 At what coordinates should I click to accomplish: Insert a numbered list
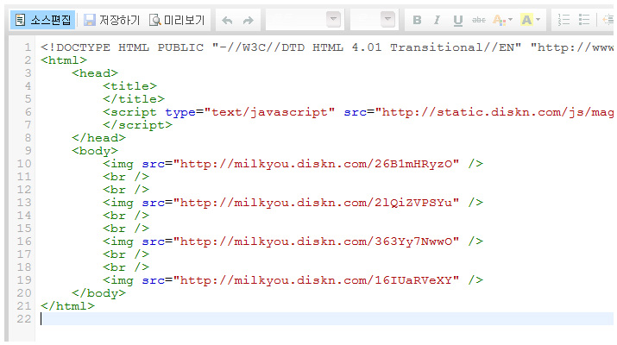pos(563,20)
